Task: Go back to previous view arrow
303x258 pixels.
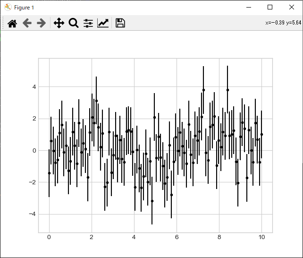Action: click(x=27, y=23)
